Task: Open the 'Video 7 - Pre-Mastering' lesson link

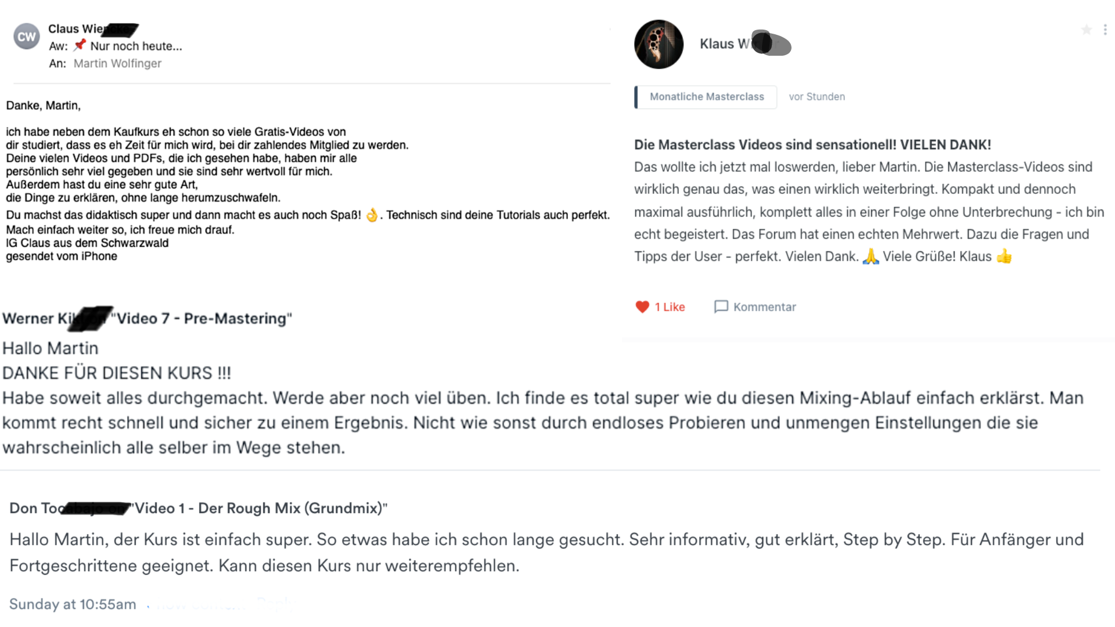Action: tap(202, 318)
